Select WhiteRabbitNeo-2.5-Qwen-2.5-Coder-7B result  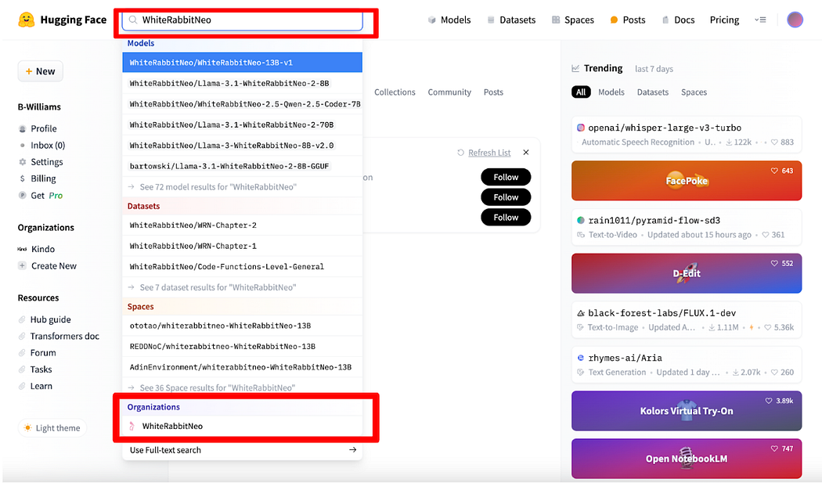[242, 104]
